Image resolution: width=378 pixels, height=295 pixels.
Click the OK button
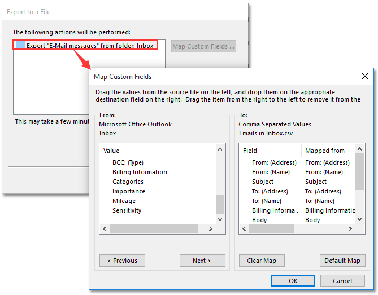pos(293,280)
